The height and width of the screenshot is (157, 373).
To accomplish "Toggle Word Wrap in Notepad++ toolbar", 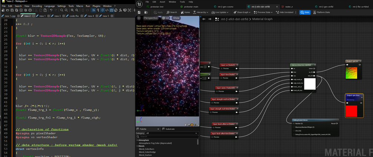I will point(94,10).
